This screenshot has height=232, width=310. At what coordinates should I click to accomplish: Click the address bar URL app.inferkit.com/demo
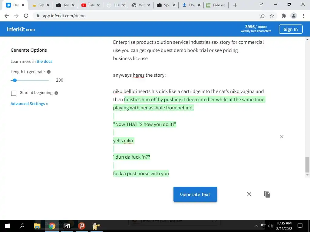(64, 16)
